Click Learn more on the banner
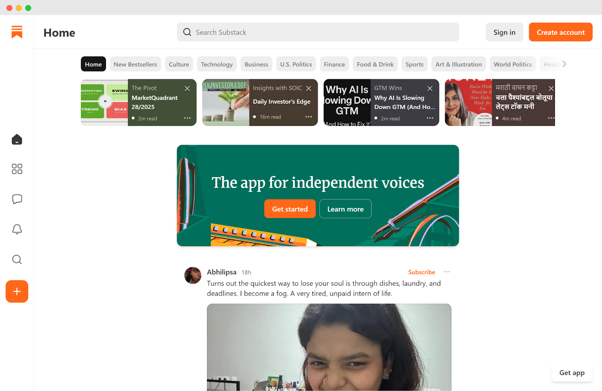Viewport: 602px width, 391px height. (345, 209)
